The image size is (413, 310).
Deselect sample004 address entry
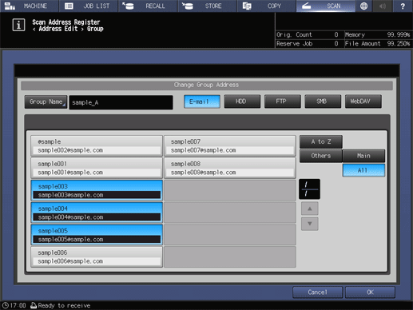click(x=97, y=213)
